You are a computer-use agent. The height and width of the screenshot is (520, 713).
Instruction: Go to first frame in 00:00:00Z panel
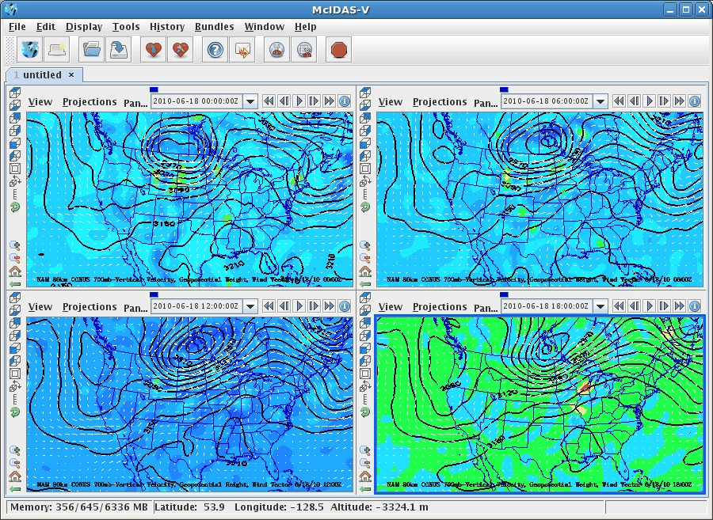point(269,101)
